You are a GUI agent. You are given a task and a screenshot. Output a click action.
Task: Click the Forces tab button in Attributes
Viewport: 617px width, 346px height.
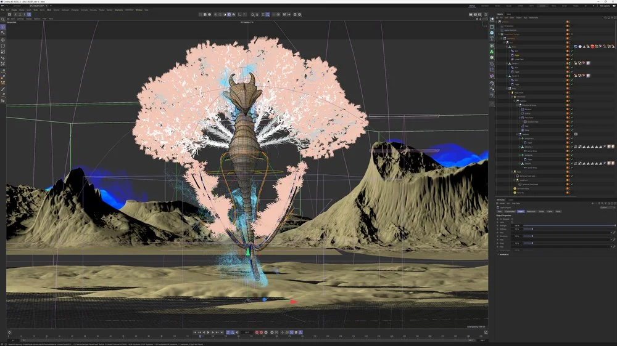[x=541, y=211]
